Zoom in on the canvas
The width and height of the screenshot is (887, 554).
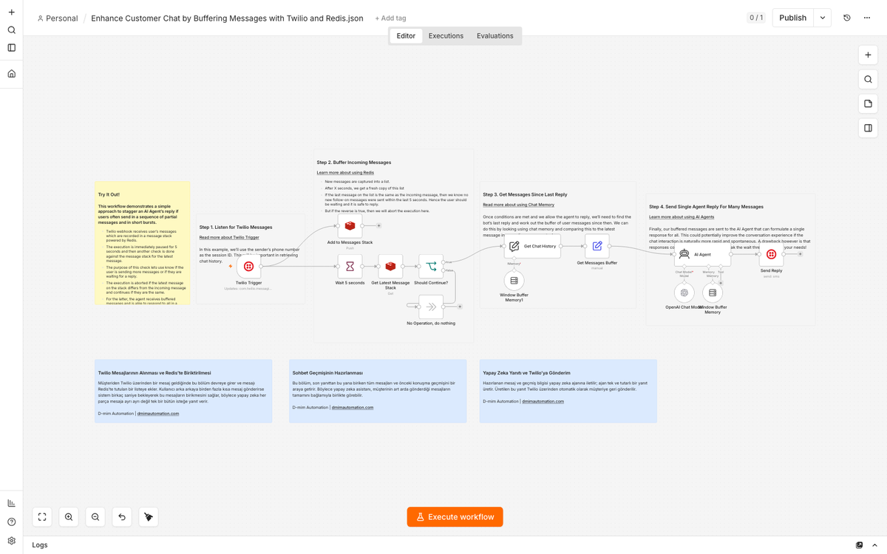coord(69,517)
